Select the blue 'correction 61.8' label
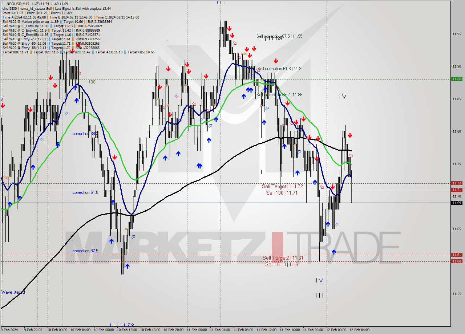 click(x=85, y=192)
